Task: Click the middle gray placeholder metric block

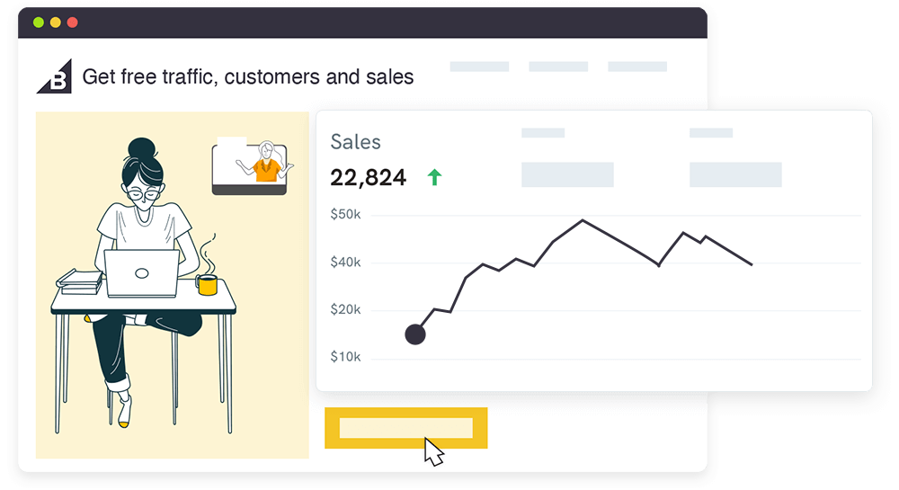Action: tap(567, 174)
